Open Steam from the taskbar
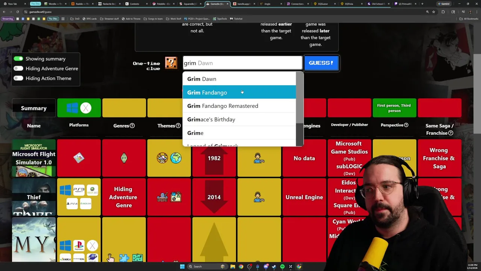481x271 pixels. point(274,266)
